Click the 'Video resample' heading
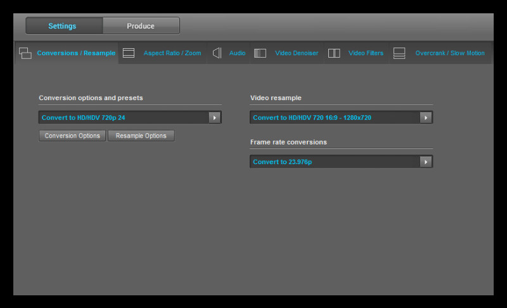 [x=276, y=98]
